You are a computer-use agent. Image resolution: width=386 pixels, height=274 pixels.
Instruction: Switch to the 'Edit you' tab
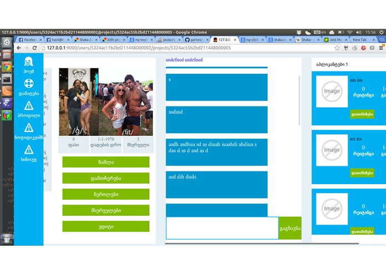pyautogui.click(x=113, y=39)
